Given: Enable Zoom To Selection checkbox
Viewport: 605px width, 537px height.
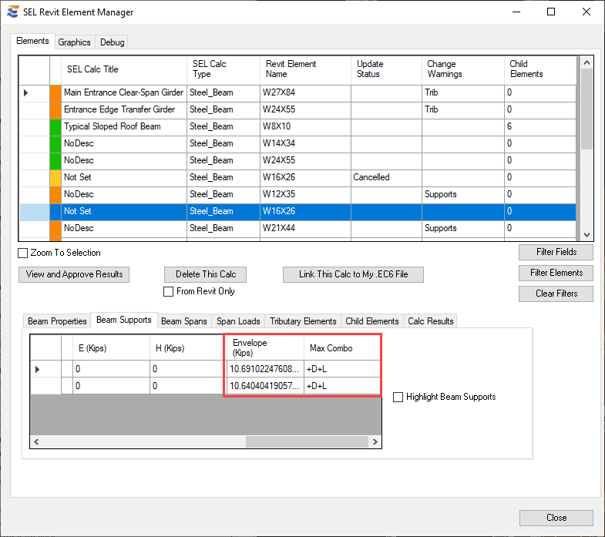Looking at the screenshot, I should 23,253.
